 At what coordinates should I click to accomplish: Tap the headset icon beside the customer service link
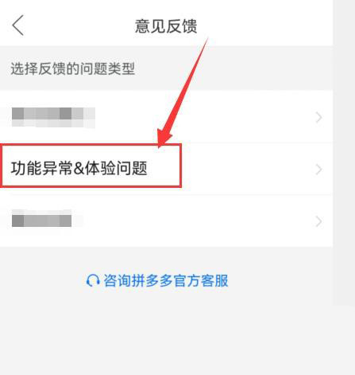click(x=93, y=280)
